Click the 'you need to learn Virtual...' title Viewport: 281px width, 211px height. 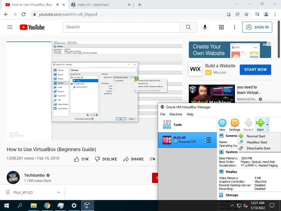[249, 90]
